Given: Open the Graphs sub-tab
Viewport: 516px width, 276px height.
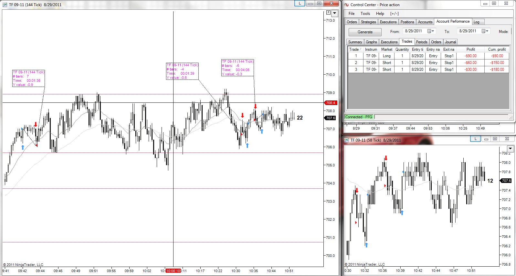Looking at the screenshot, I should [371, 42].
